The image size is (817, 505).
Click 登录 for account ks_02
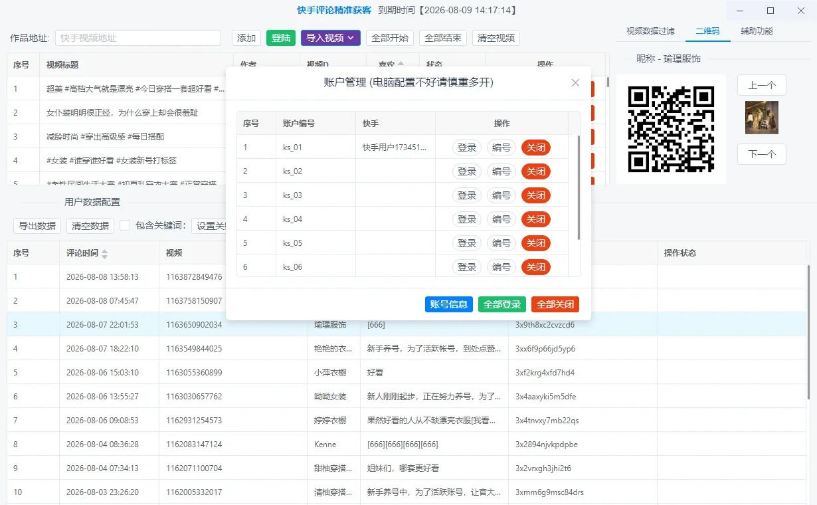tap(467, 171)
